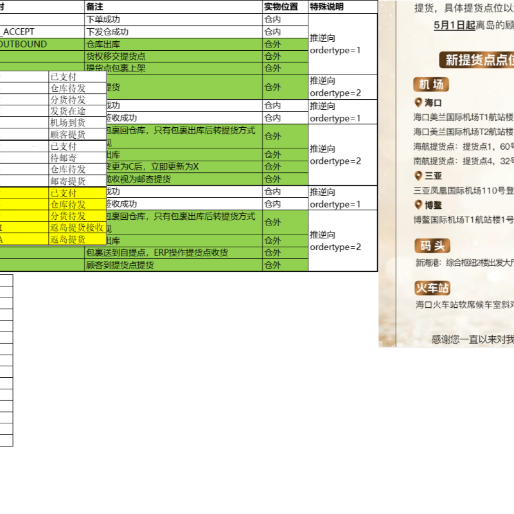The width and height of the screenshot is (514, 514).
Task: Click the 下单成功 cell
Action: 173,19
